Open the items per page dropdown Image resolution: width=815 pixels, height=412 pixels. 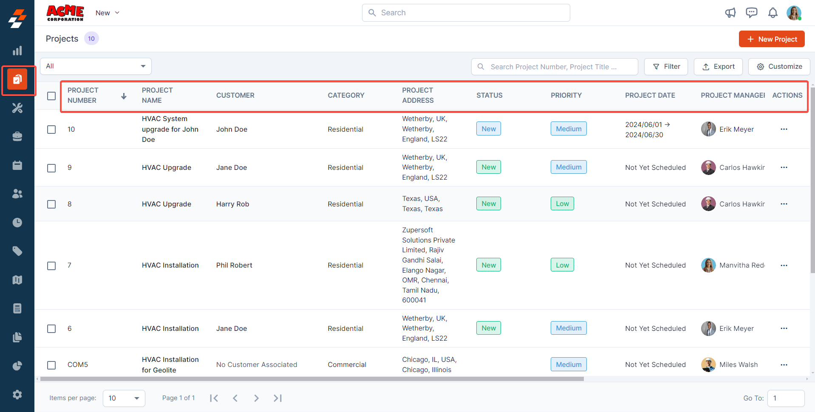[124, 398]
